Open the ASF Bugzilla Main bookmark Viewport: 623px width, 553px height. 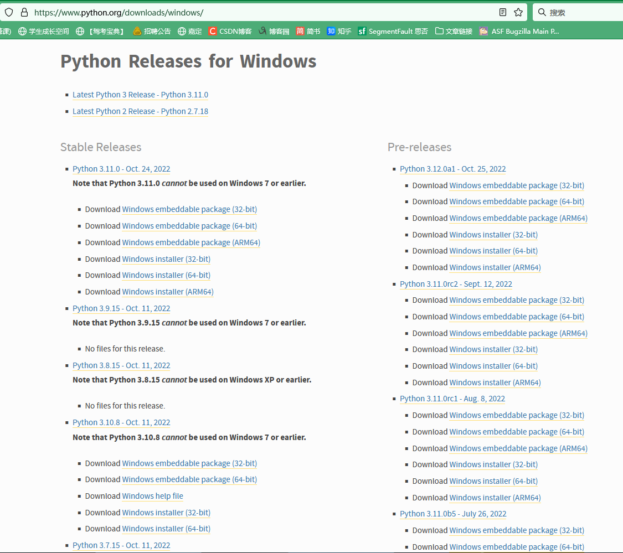[519, 32]
